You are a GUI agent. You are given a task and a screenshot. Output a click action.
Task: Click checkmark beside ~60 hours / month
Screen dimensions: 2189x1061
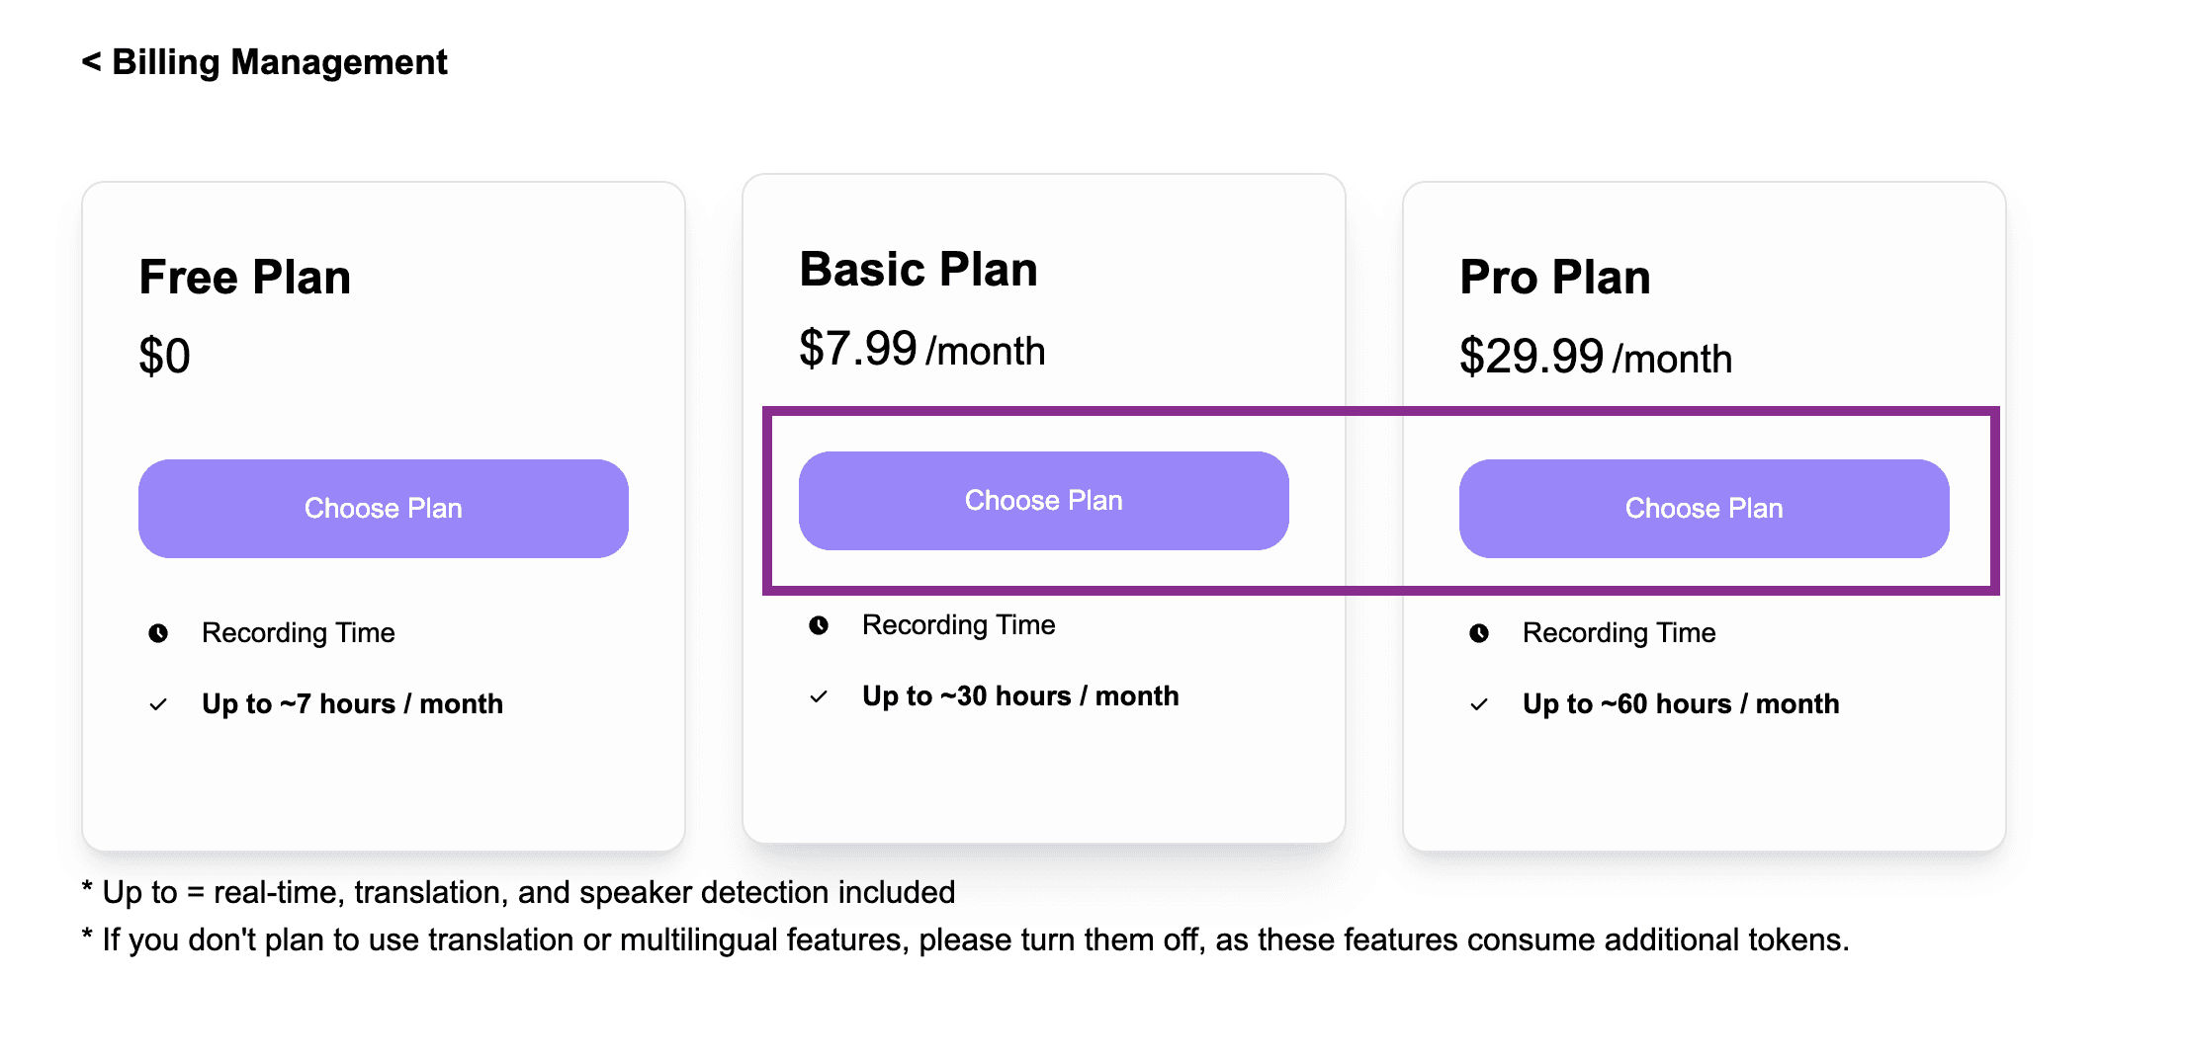[1479, 704]
